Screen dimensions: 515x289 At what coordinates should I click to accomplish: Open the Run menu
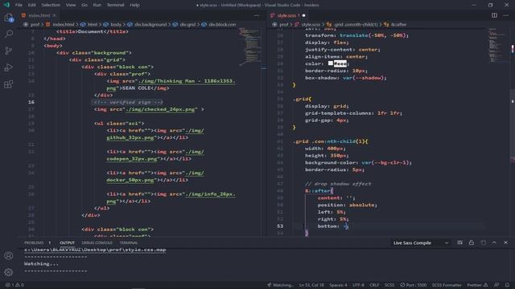pyautogui.click(x=97, y=5)
